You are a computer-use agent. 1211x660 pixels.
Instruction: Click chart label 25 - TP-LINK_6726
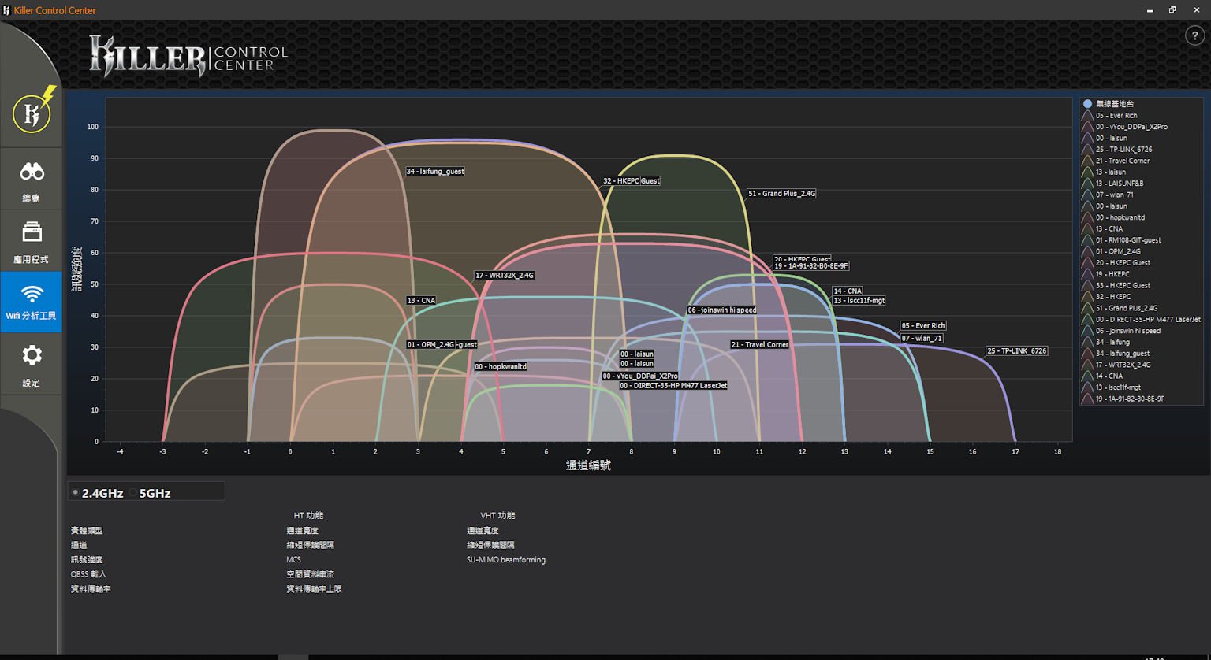pos(1017,350)
